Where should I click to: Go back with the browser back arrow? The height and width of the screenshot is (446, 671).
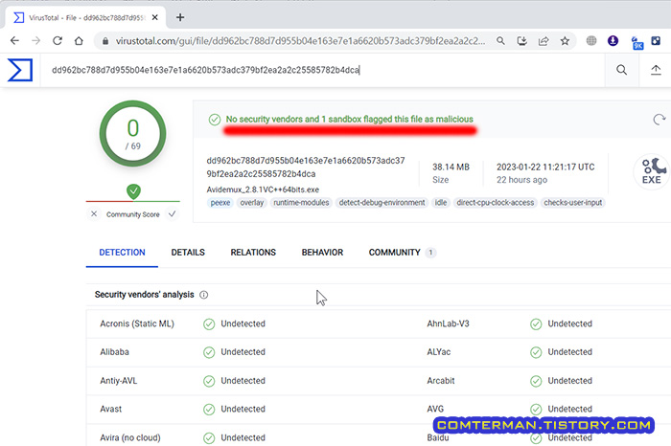point(14,41)
